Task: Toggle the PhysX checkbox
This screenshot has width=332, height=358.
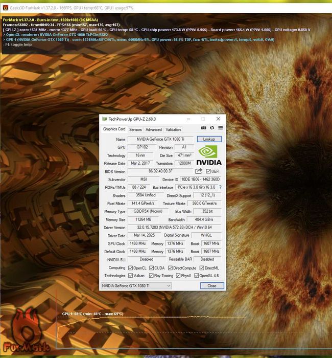Action: pos(178,276)
